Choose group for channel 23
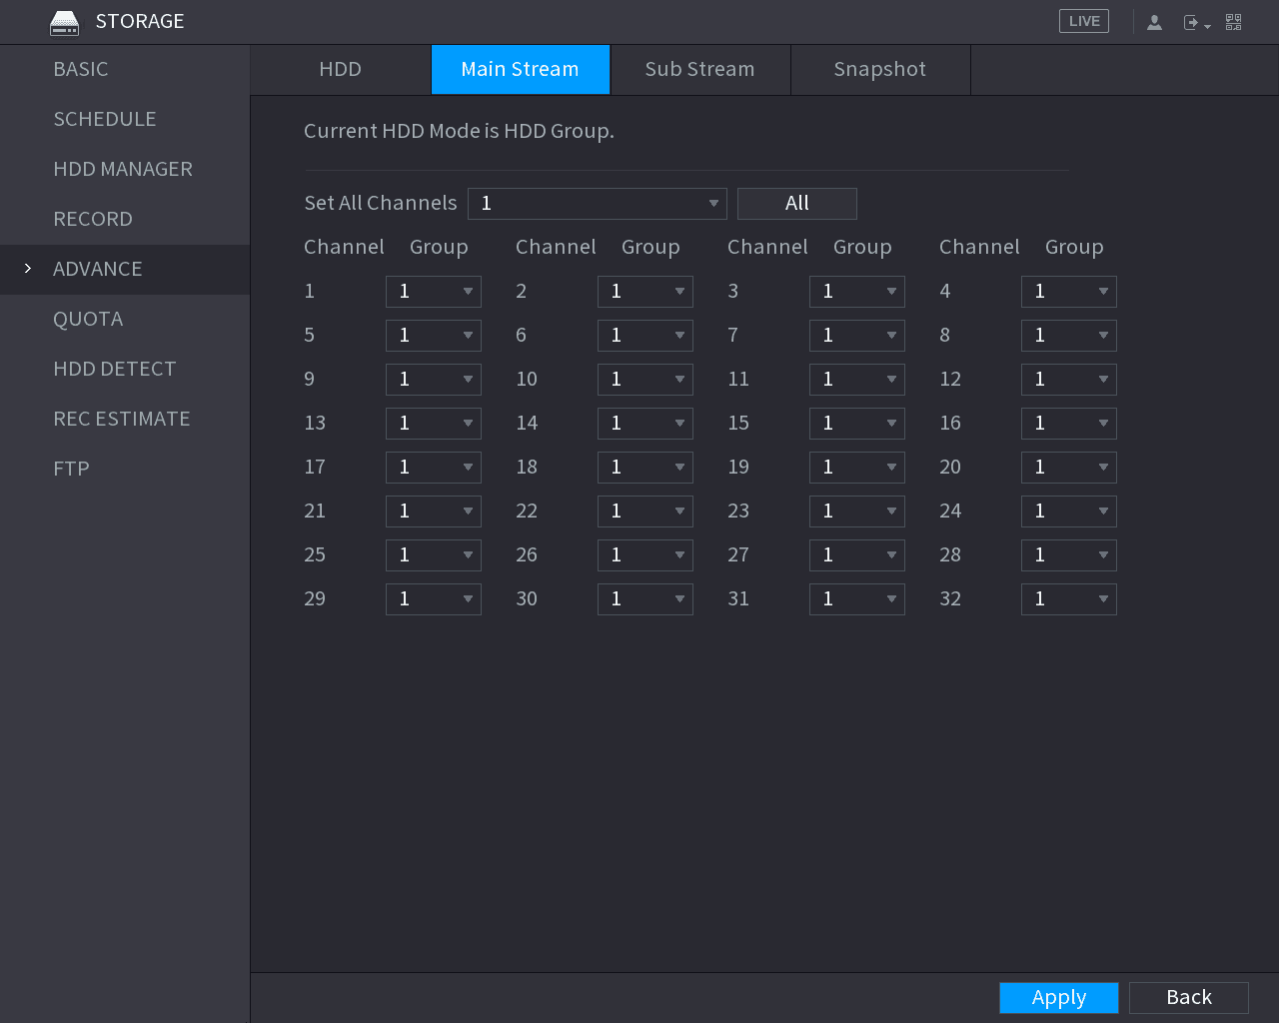Image resolution: width=1279 pixels, height=1023 pixels. point(857,511)
